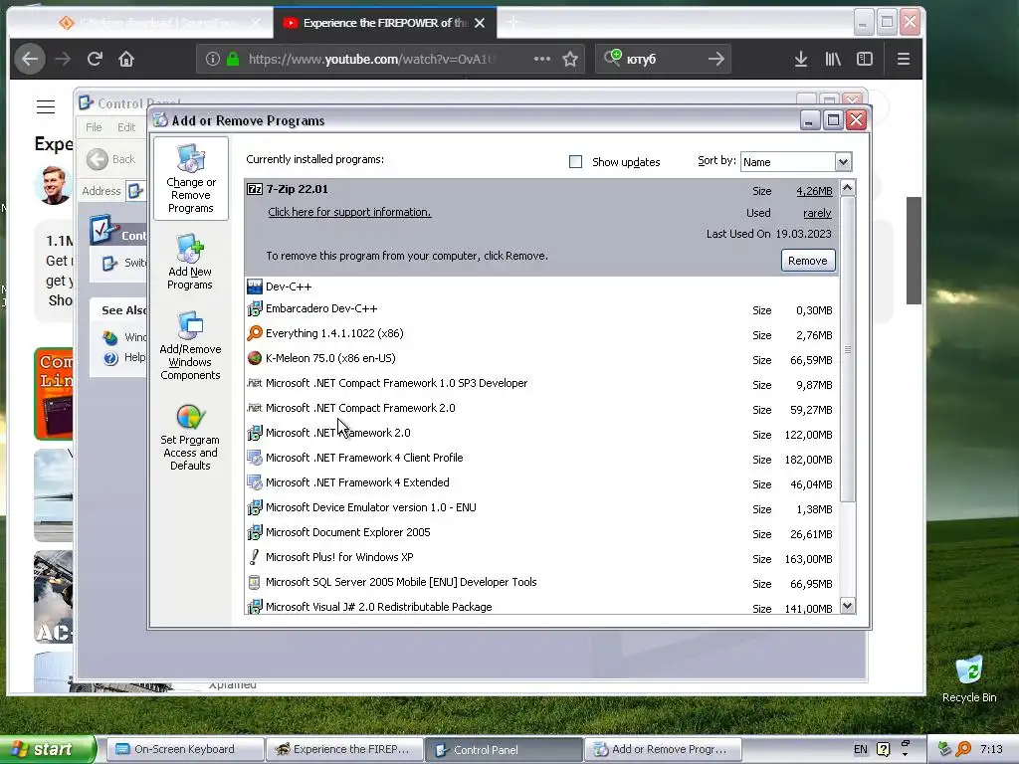
Task: Select Embarcadero Dev-C++ in program list
Action: 540,309
